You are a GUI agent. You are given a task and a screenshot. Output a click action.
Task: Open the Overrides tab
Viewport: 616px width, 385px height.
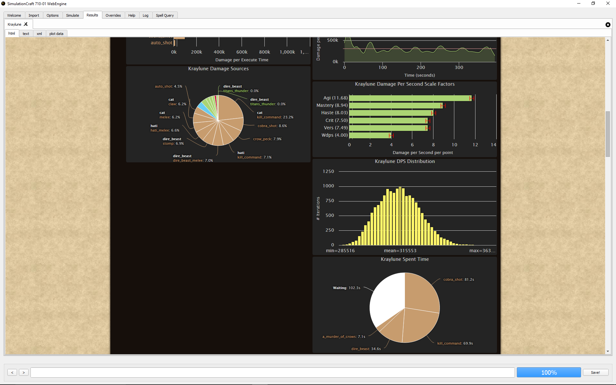coord(113,15)
